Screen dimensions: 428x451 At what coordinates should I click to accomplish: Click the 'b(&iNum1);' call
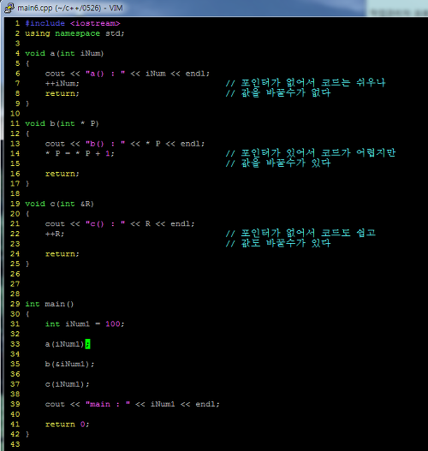pos(69,364)
